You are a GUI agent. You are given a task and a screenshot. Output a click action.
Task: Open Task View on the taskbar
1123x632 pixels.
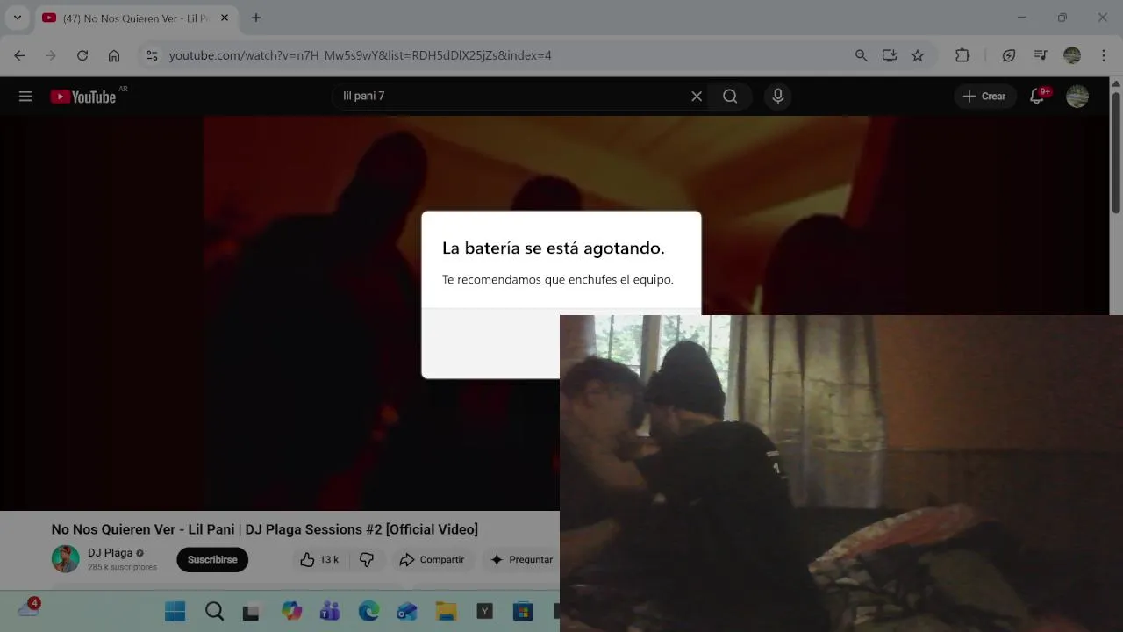click(251, 612)
